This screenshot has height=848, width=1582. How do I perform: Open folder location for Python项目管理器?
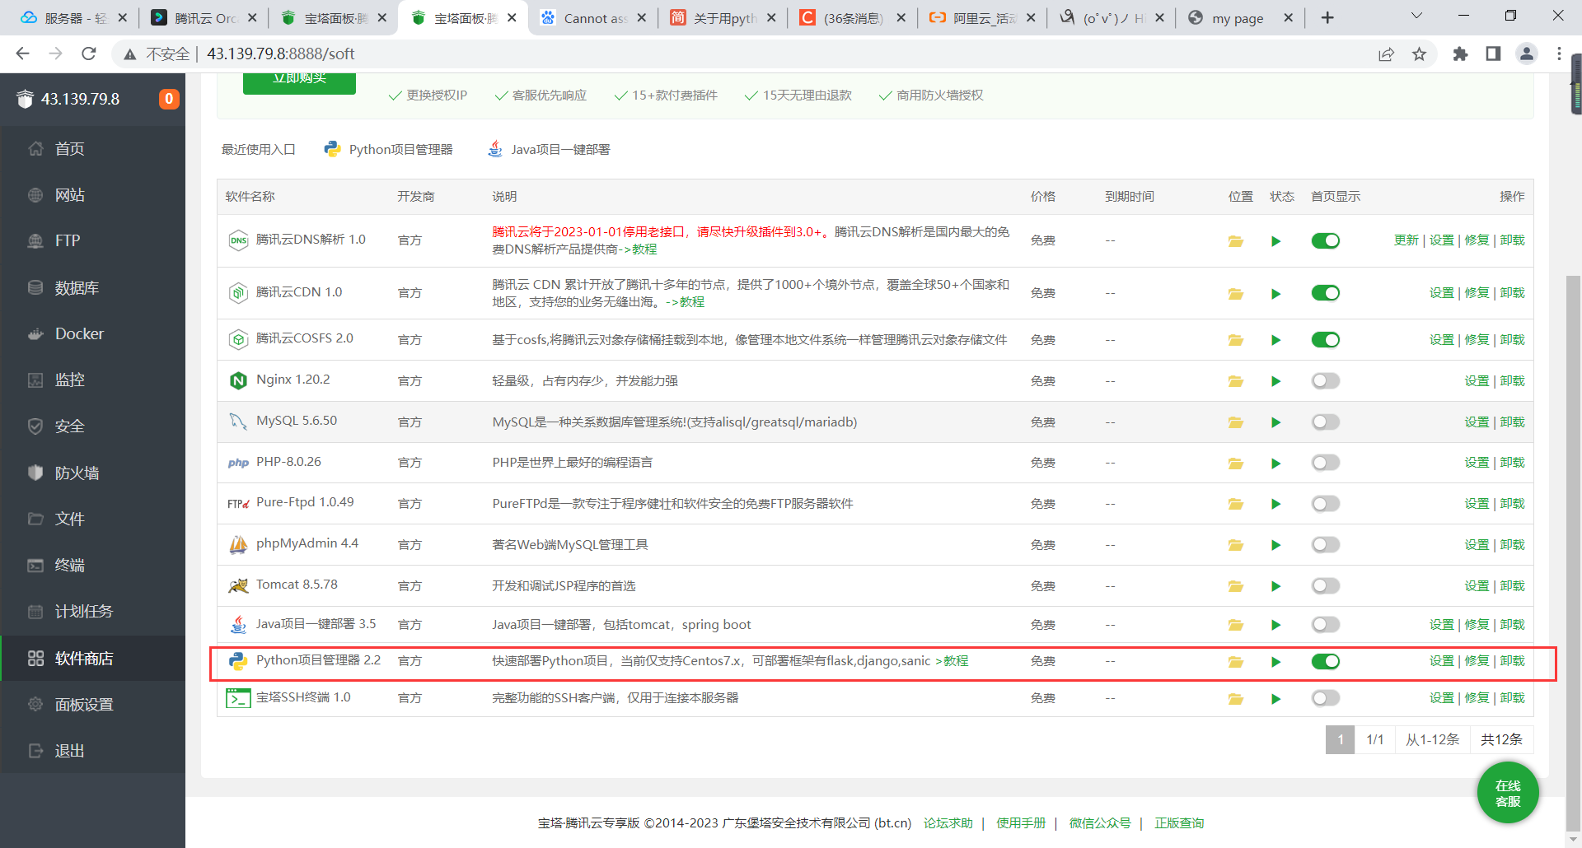tap(1235, 662)
